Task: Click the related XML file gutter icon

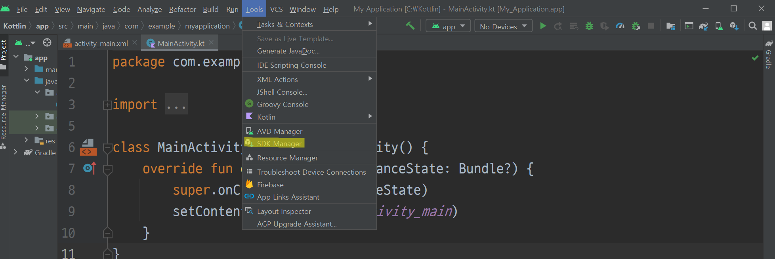Action: point(88,147)
